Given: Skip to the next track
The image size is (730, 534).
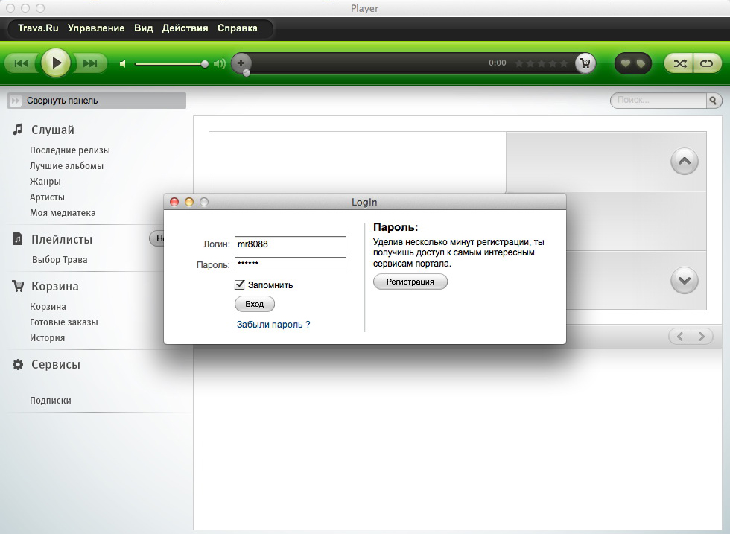Looking at the screenshot, I should [90, 63].
